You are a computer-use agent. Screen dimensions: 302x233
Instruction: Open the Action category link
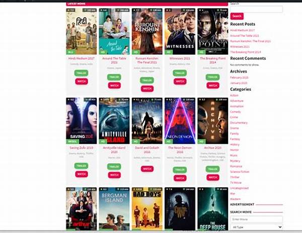point(234,95)
